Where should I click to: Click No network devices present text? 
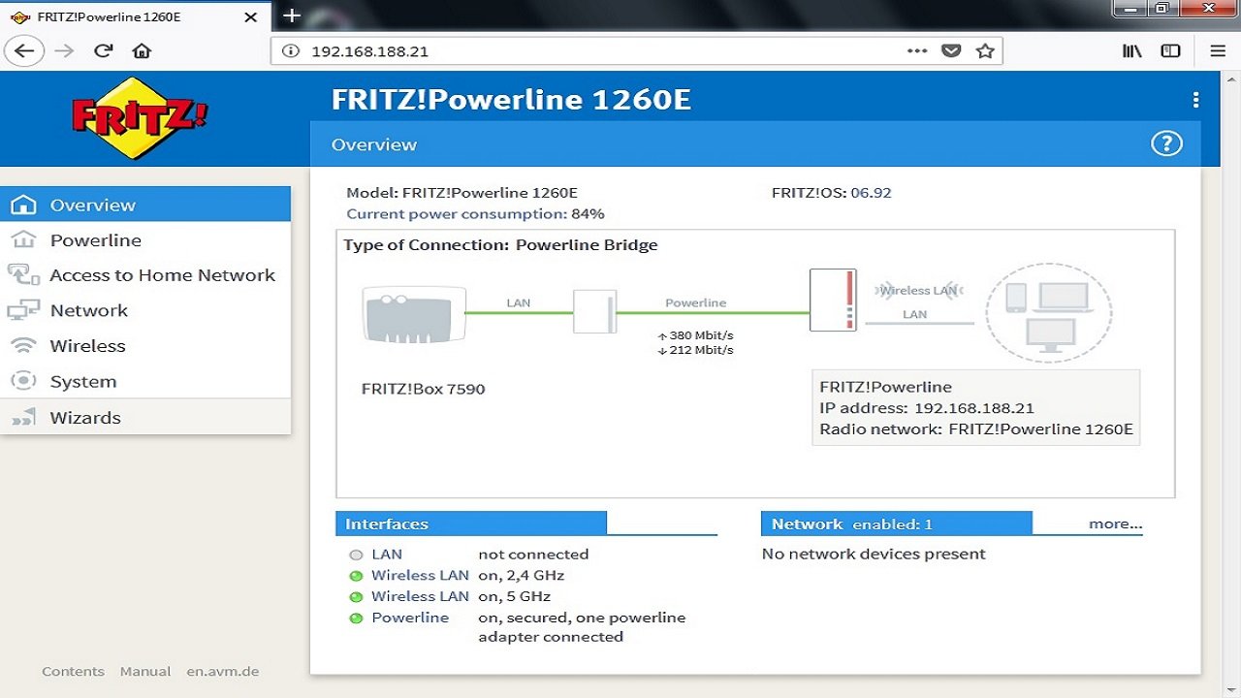[x=874, y=555]
